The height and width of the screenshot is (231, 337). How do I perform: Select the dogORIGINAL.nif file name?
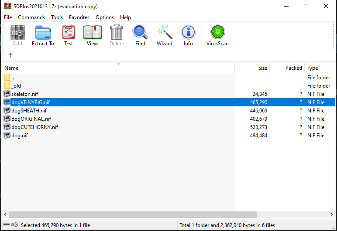pyautogui.click(x=31, y=119)
